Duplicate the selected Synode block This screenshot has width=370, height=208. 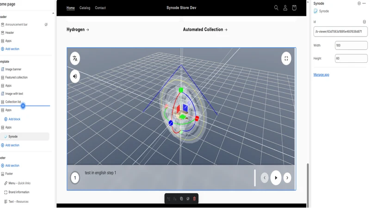tap(181, 199)
